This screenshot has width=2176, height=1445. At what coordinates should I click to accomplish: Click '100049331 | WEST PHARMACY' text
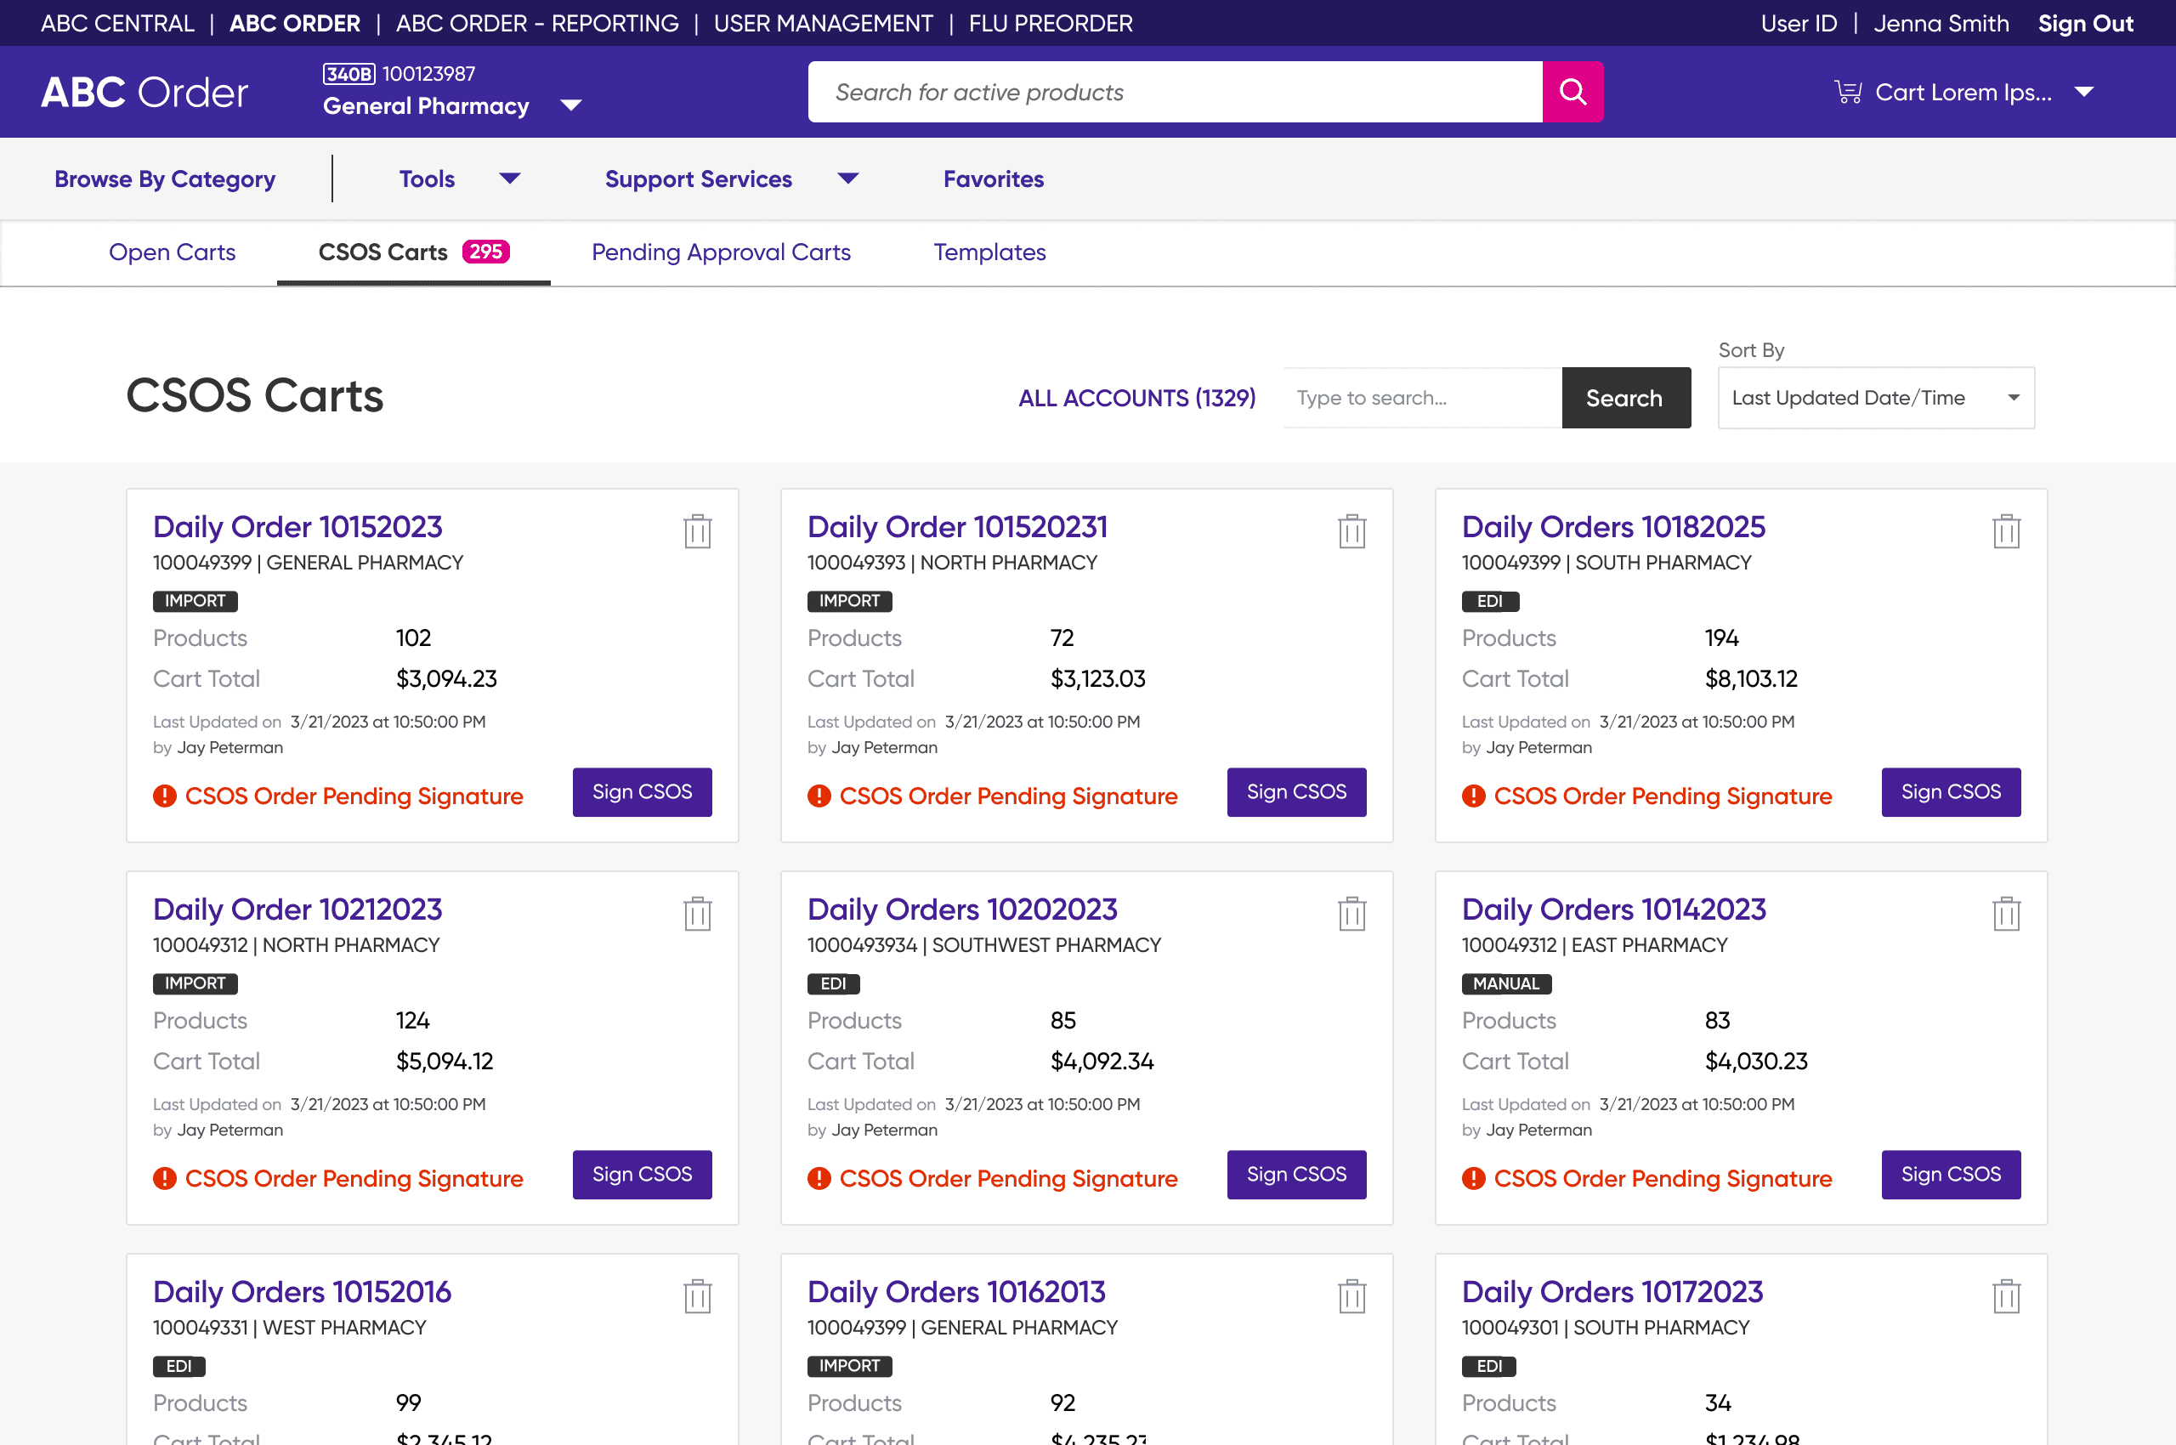coord(289,1328)
